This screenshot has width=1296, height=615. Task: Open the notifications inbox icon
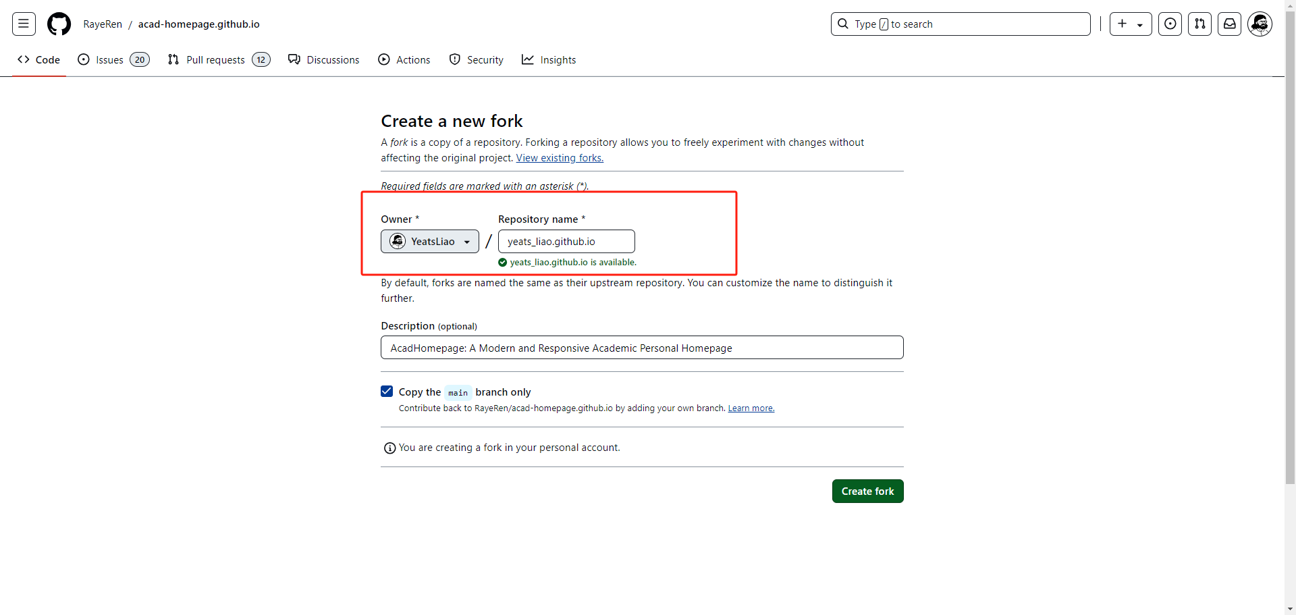[1229, 24]
